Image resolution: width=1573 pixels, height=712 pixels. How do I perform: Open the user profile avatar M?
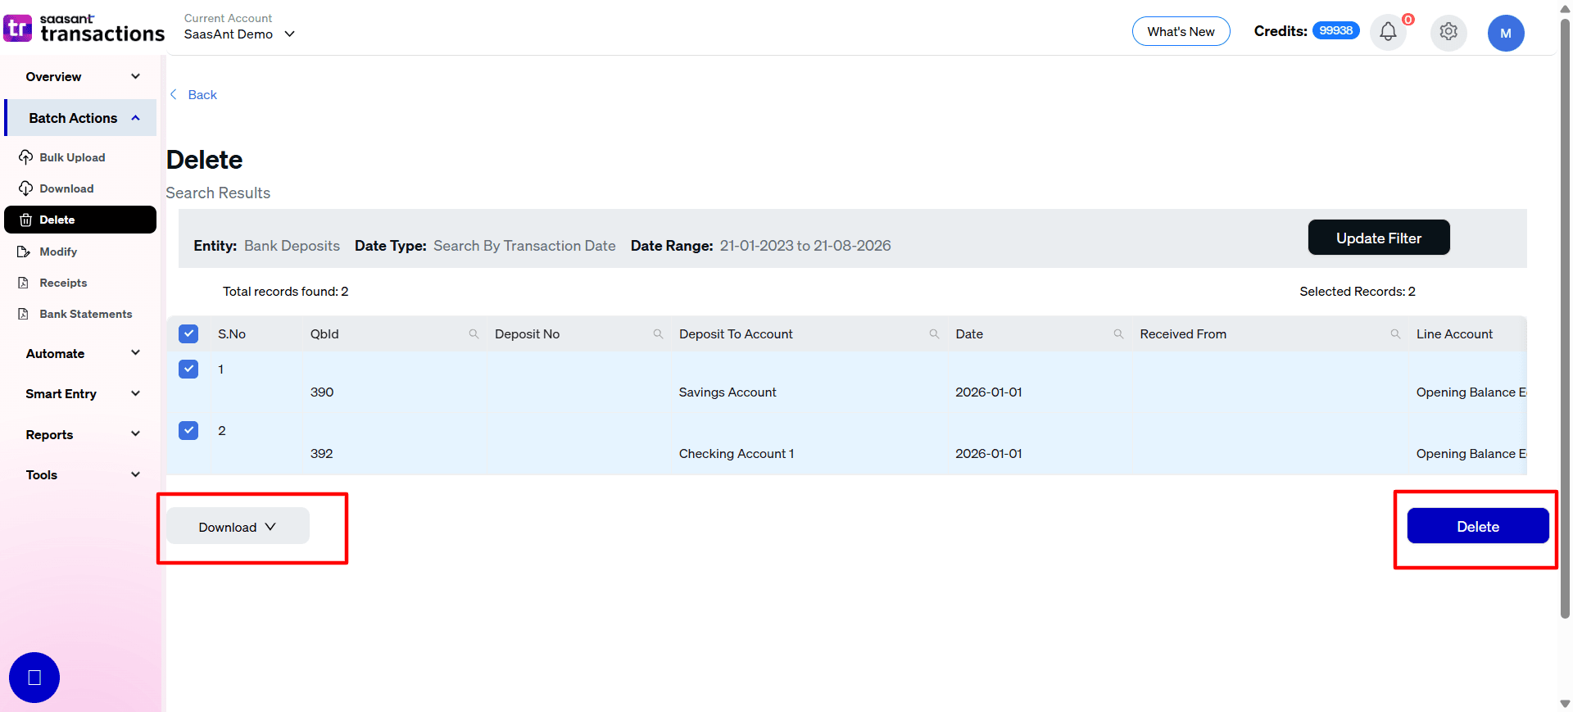tap(1506, 34)
